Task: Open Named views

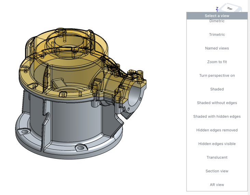Action: tap(217, 48)
